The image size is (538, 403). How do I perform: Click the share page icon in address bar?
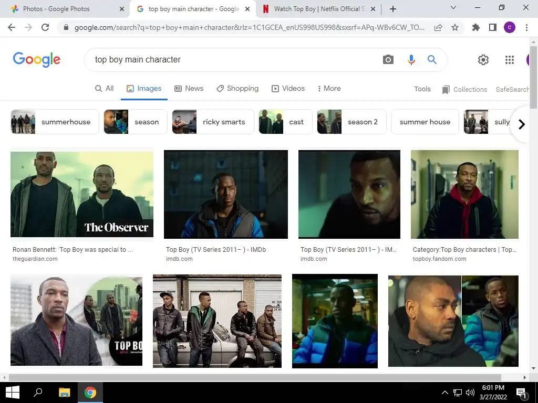pyautogui.click(x=438, y=28)
